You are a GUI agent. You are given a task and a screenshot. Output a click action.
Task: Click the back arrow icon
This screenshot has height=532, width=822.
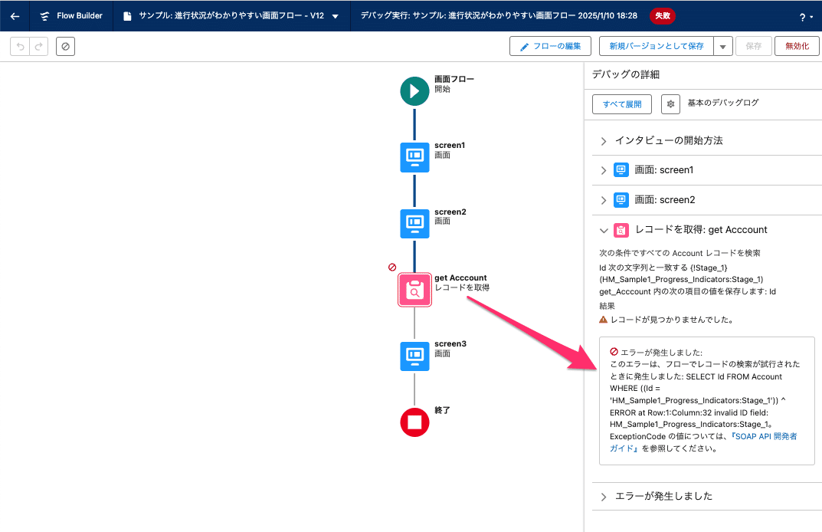tap(15, 16)
